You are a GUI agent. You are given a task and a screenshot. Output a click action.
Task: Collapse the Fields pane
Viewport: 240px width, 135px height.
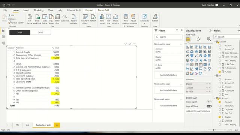click(x=238, y=31)
